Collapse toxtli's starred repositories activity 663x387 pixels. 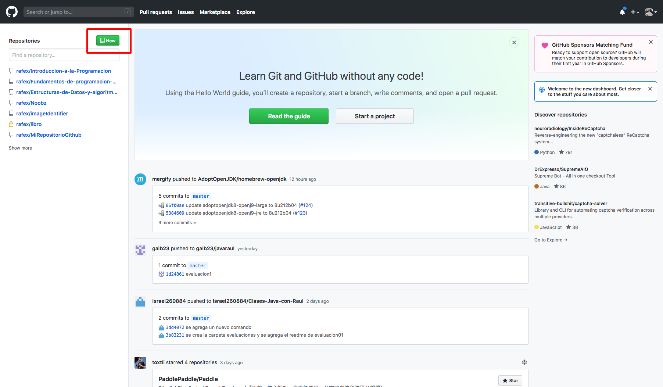click(524, 362)
